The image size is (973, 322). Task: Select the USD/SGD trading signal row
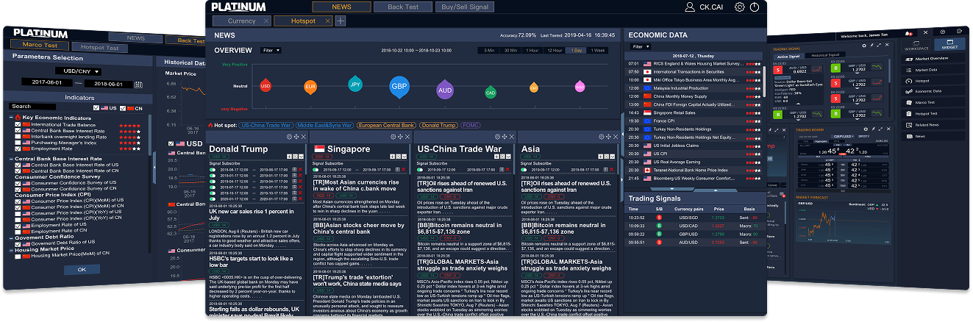click(694, 218)
